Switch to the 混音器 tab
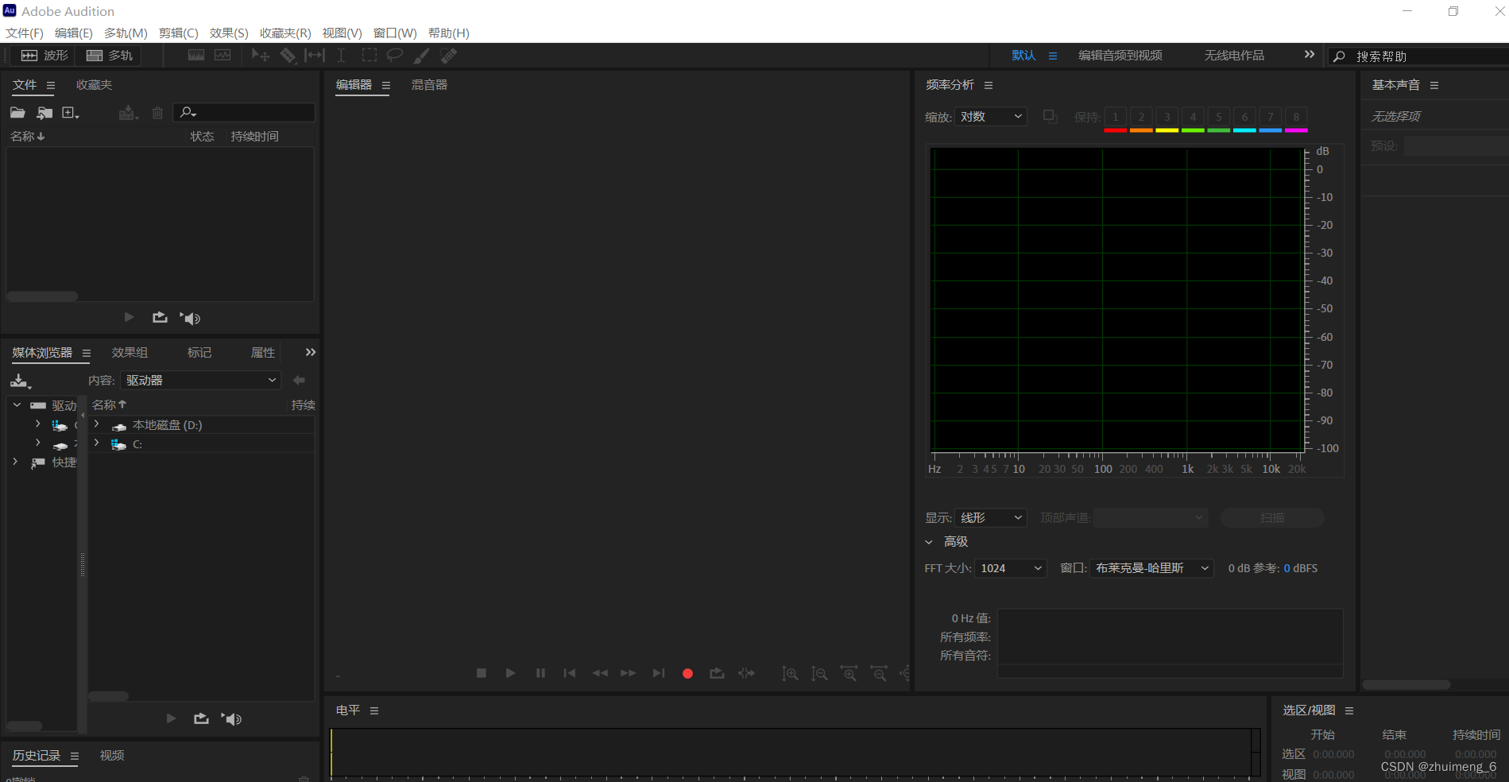 pyautogui.click(x=429, y=85)
